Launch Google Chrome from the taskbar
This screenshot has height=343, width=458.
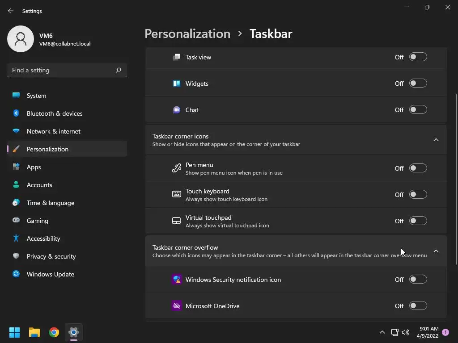54,332
